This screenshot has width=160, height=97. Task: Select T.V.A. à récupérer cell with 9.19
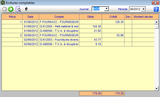[x=59, y=44]
